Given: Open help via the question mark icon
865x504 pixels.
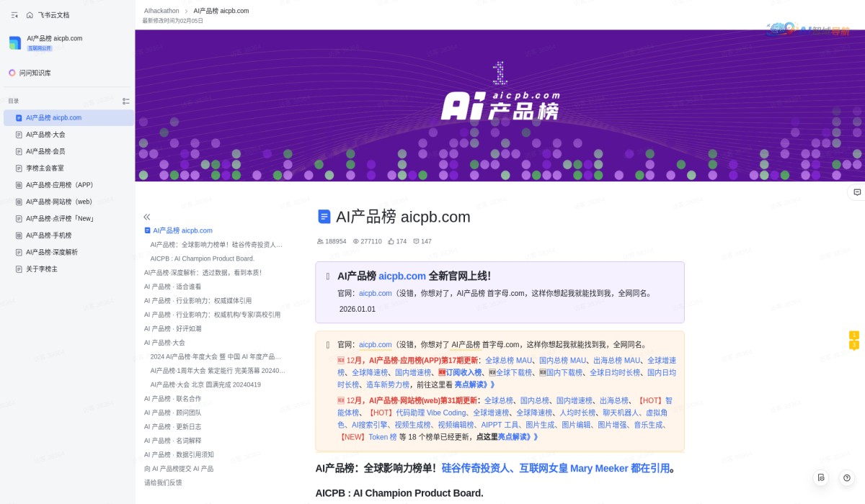Looking at the screenshot, I should (x=846, y=477).
